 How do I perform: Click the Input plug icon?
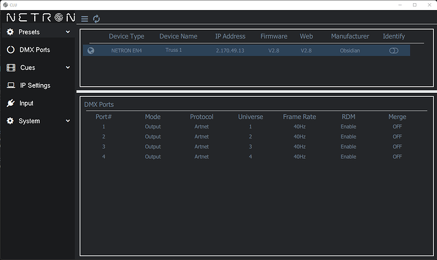tap(11, 103)
